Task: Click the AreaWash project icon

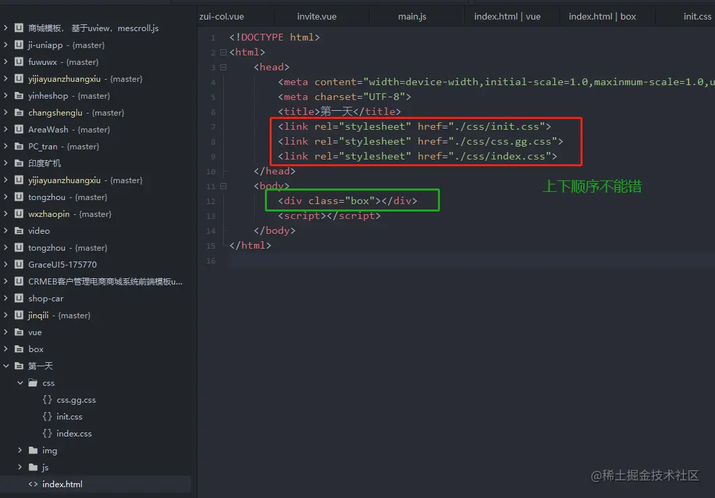Action: point(19,129)
